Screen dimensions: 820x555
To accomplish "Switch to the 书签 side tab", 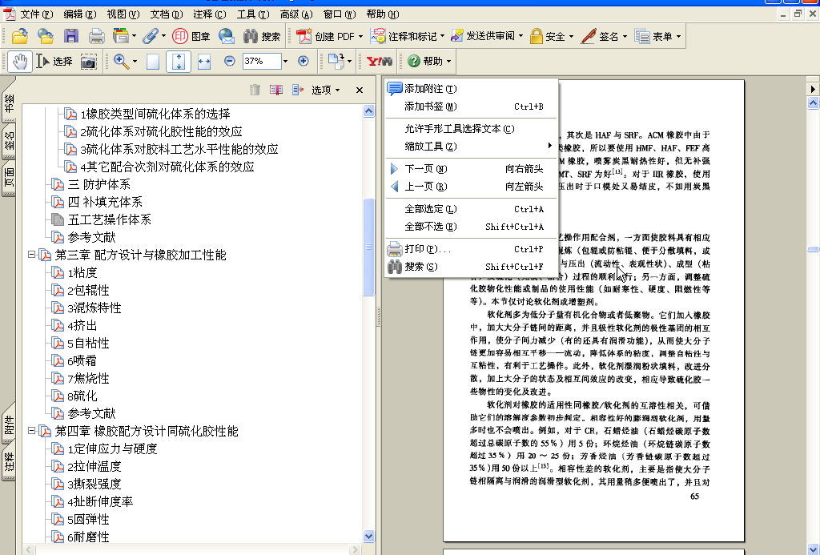I will [9, 102].
